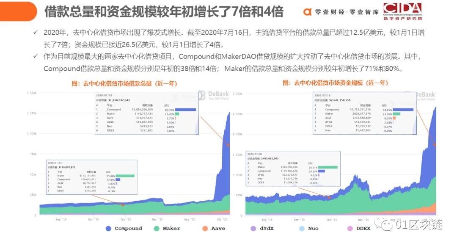Click the 9.30% share value
Image resolution: width=457 pixels, height=232 pixels.
[x=388, y=119]
